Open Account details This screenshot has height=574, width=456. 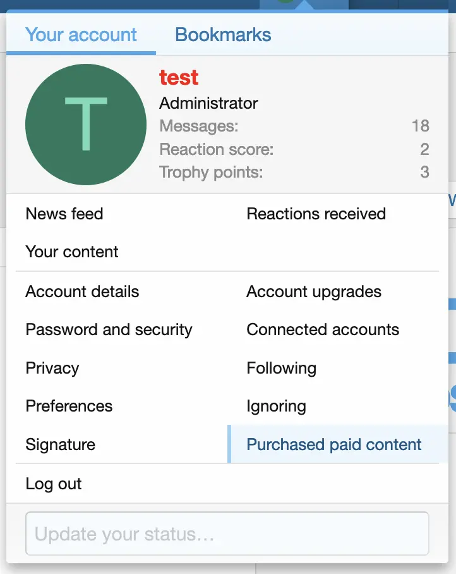tap(82, 291)
